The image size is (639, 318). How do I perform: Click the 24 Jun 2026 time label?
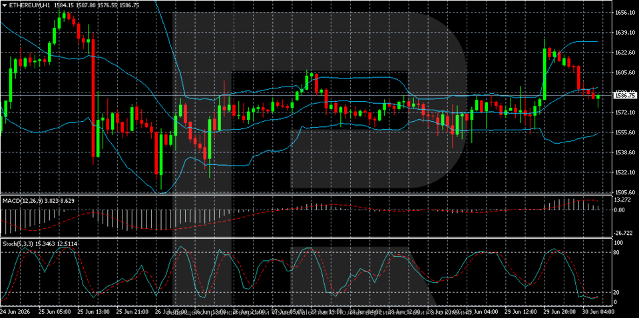[x=15, y=311]
